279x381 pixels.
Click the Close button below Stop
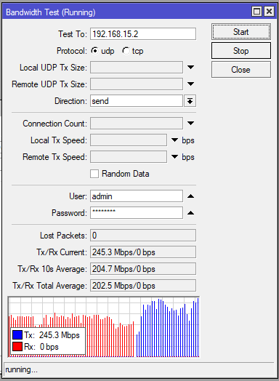point(241,70)
